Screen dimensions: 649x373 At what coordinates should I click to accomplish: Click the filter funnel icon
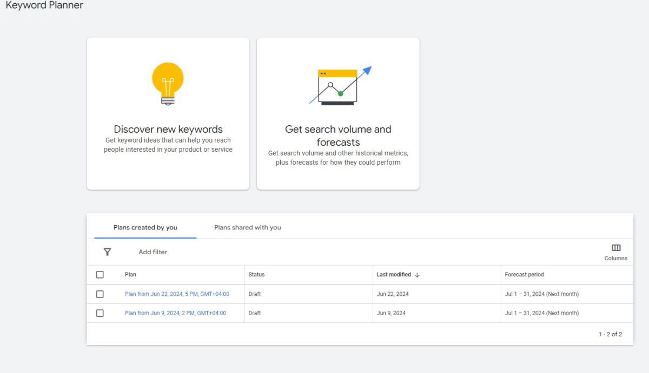[x=107, y=252]
